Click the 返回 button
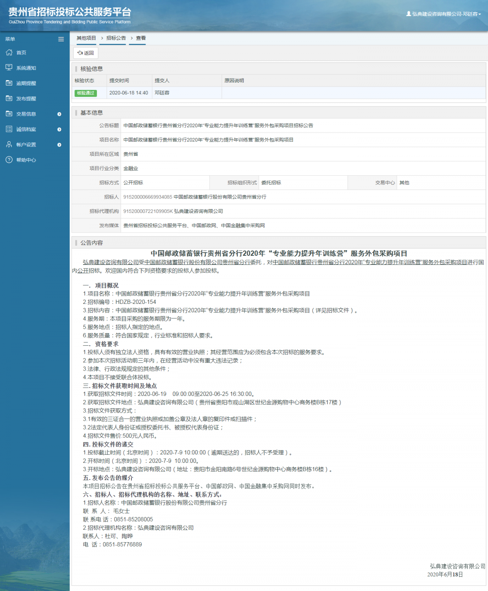The image size is (488, 591). [x=86, y=52]
